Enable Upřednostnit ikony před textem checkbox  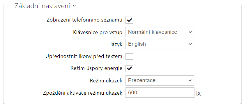(130, 56)
